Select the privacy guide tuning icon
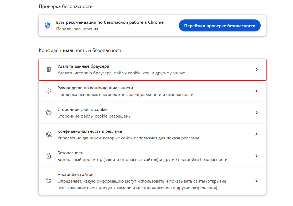The width and height of the screenshot is (293, 206). click(x=49, y=91)
